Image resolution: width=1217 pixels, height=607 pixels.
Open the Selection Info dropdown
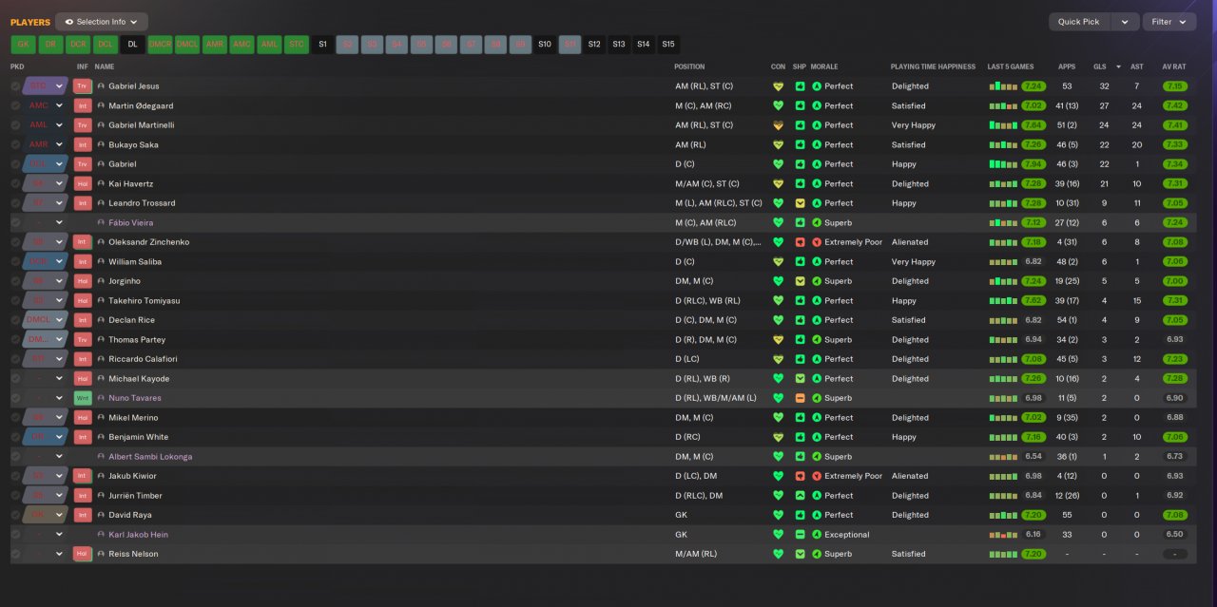pyautogui.click(x=102, y=22)
